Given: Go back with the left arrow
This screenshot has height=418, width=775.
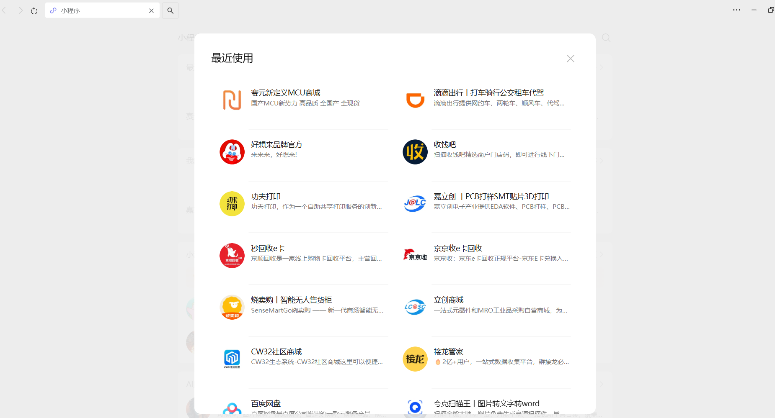Looking at the screenshot, I should click(4, 10).
